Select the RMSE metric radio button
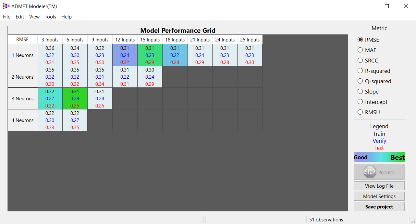 (360, 40)
